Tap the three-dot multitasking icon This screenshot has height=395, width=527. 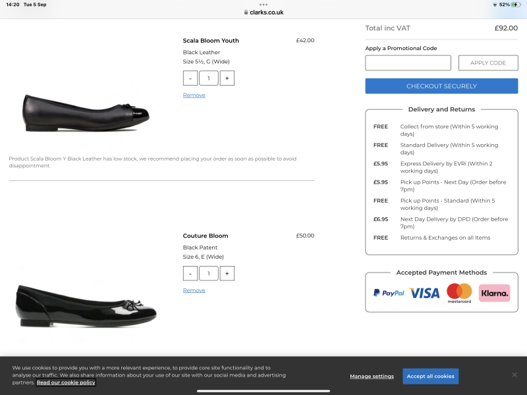263,5
